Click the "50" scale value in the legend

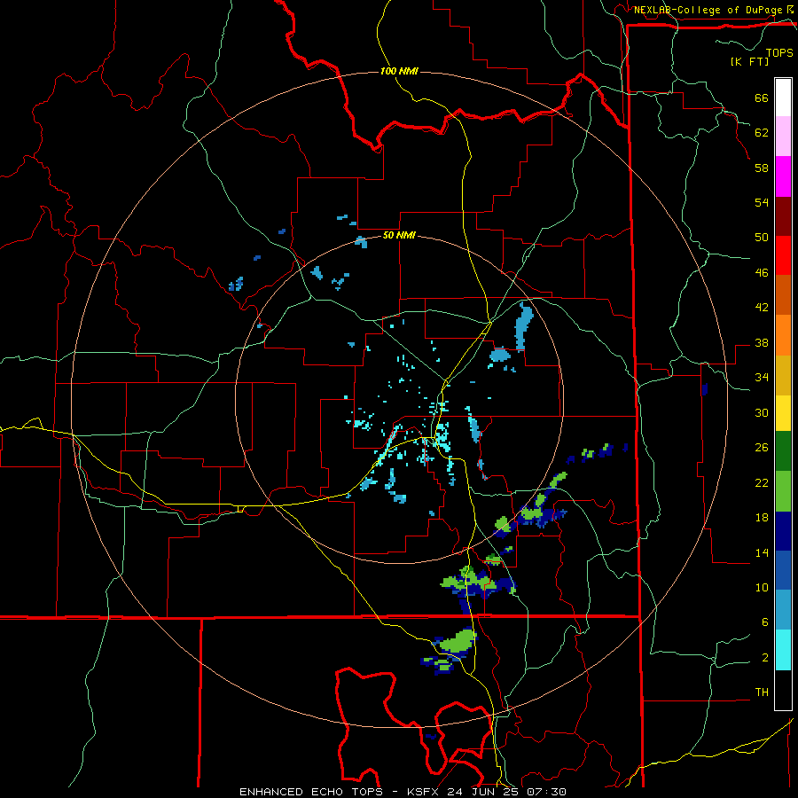[762, 238]
